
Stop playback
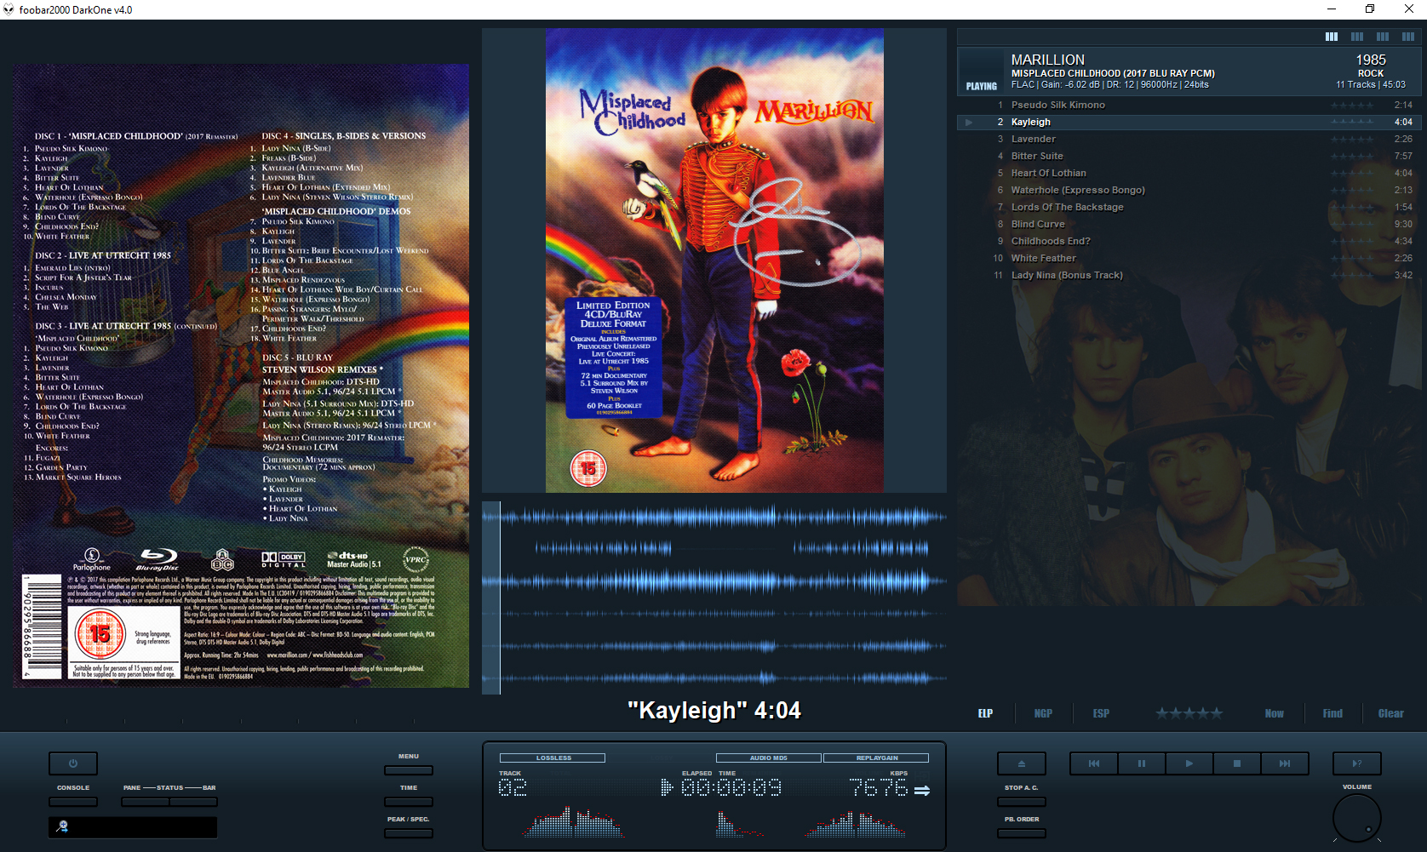pos(1237,763)
